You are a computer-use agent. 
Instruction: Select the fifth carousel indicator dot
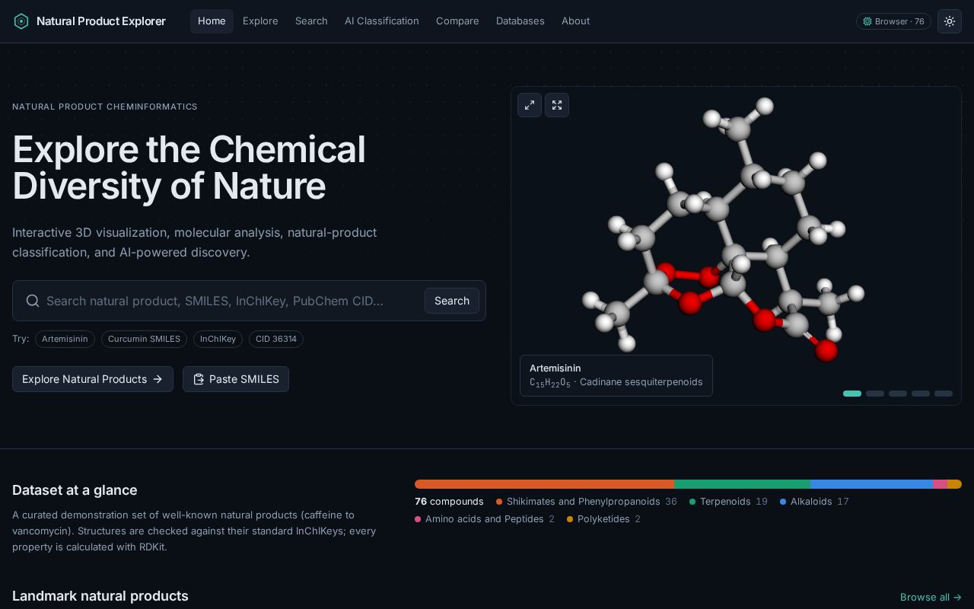click(x=944, y=394)
